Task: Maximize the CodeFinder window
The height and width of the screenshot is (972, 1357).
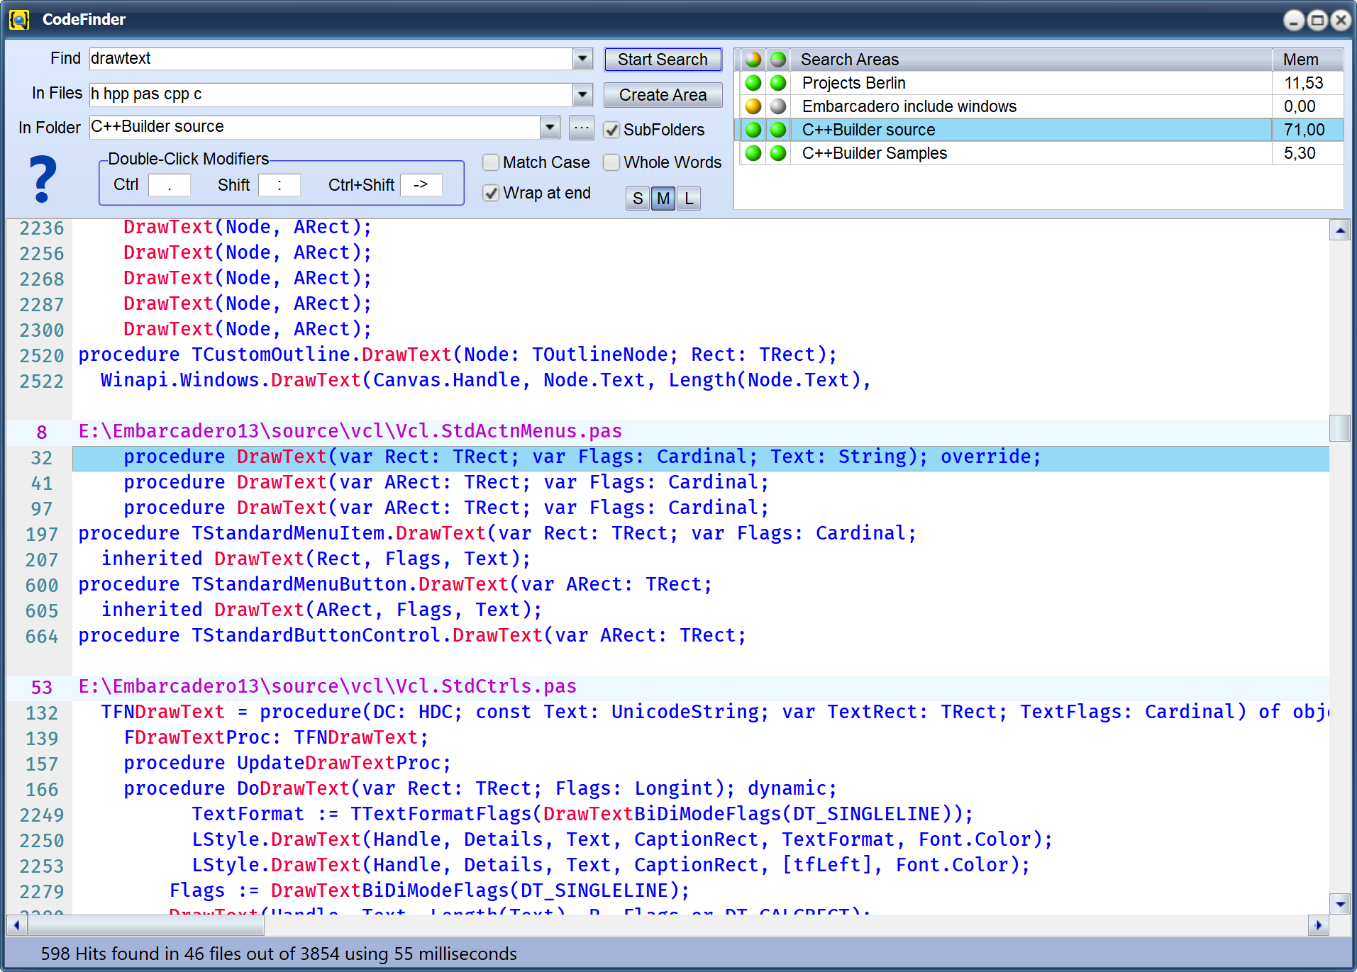Action: [1317, 20]
